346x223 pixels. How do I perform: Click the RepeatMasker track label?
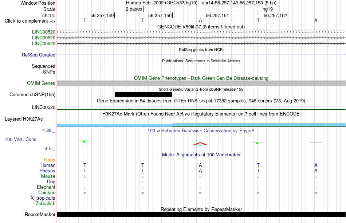[x=40, y=214]
